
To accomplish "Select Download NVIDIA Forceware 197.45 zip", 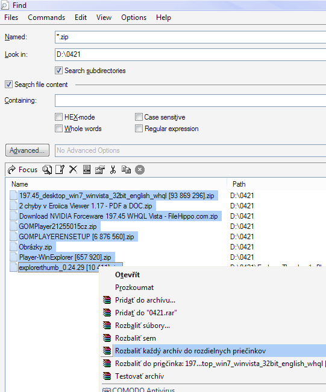I will (x=119, y=216).
